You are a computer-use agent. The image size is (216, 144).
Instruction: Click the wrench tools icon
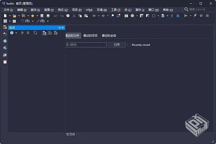pos(172,16)
